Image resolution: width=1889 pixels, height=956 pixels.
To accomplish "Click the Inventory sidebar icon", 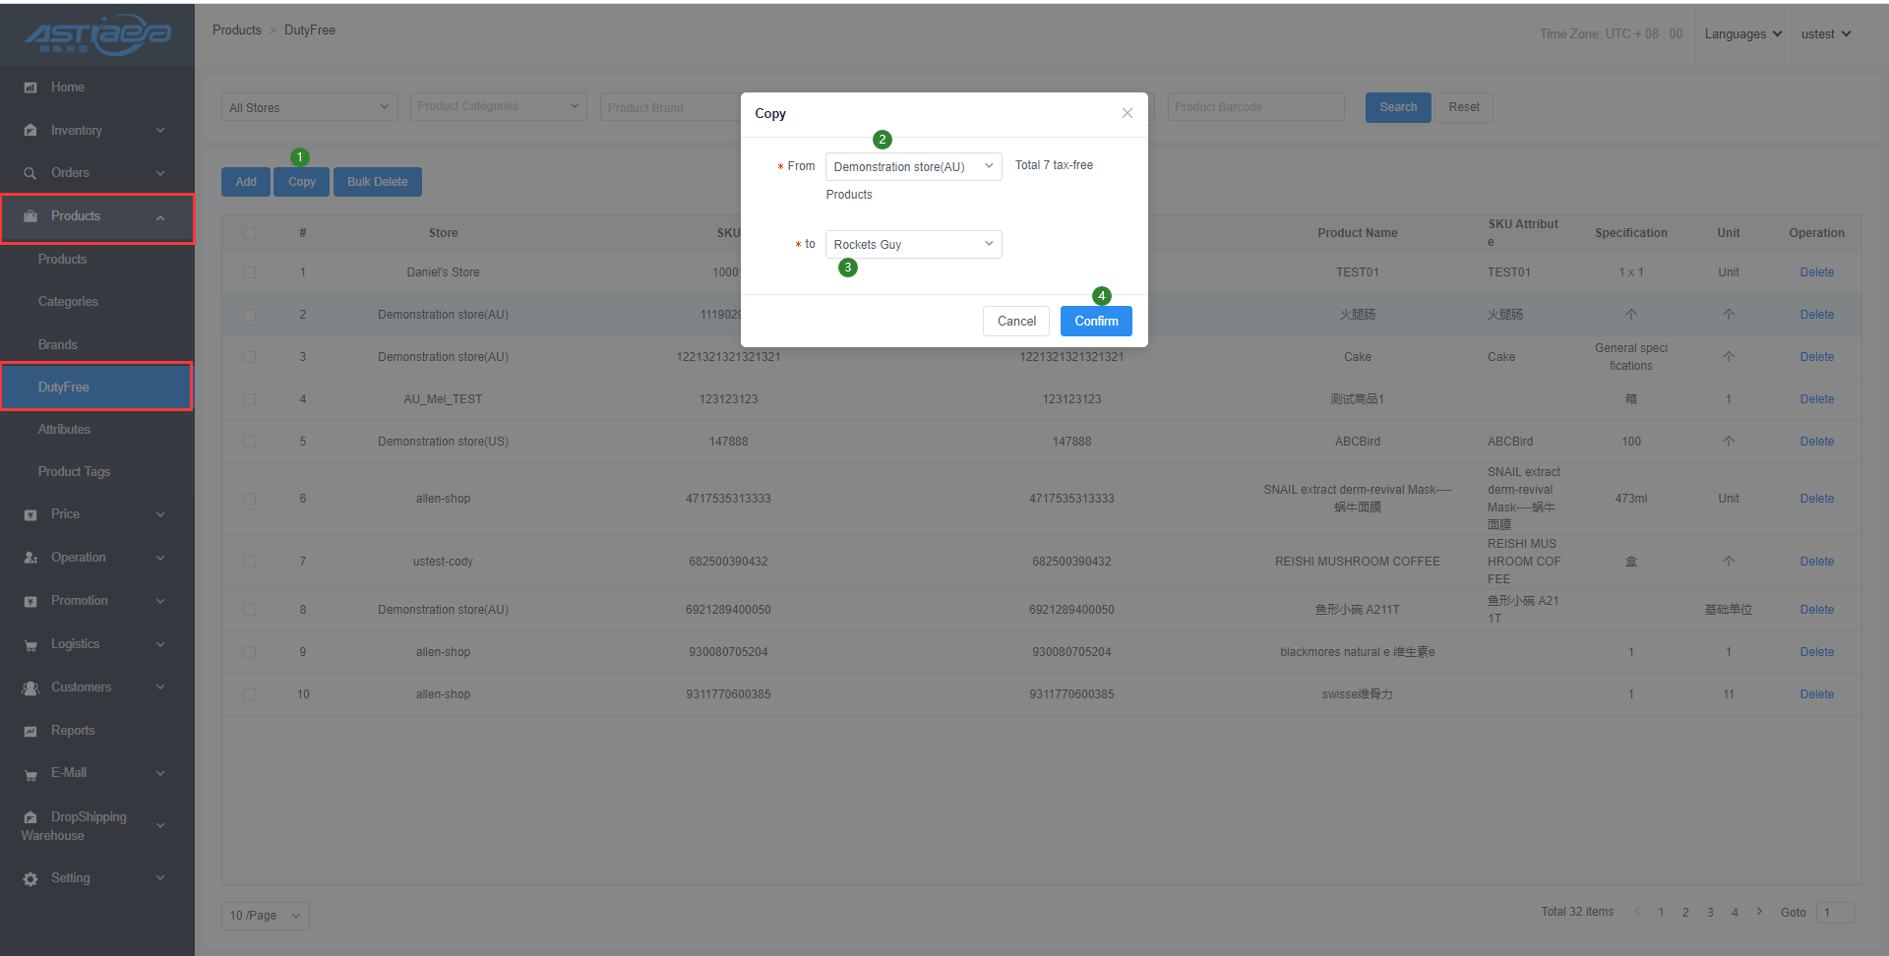I will pos(30,131).
